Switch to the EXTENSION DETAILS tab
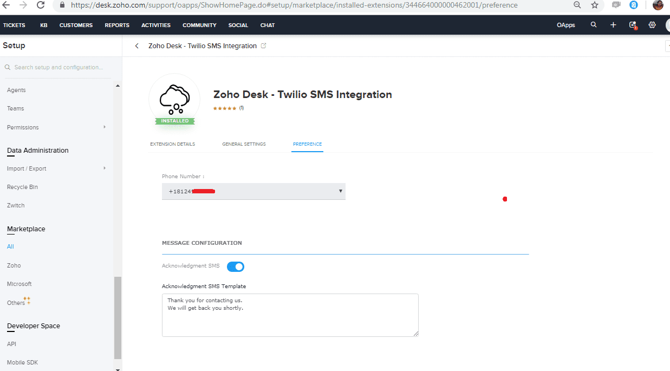Image resolution: width=670 pixels, height=371 pixels. click(173, 144)
